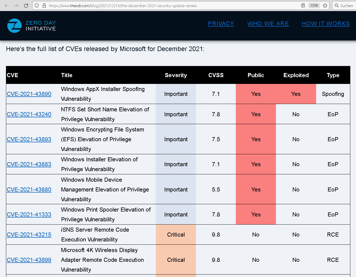Open the Zero Day Initiative logo home
The height and width of the screenshot is (277, 356).
coord(31,26)
